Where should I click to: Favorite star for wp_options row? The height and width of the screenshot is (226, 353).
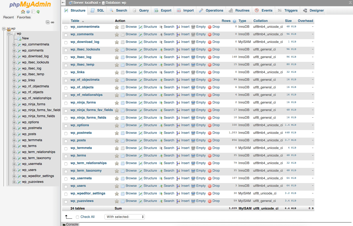[x=117, y=125]
